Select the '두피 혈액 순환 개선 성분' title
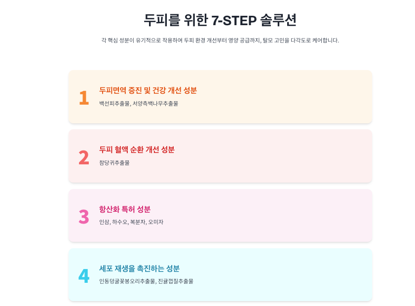The width and height of the screenshot is (415, 306). pos(137,150)
